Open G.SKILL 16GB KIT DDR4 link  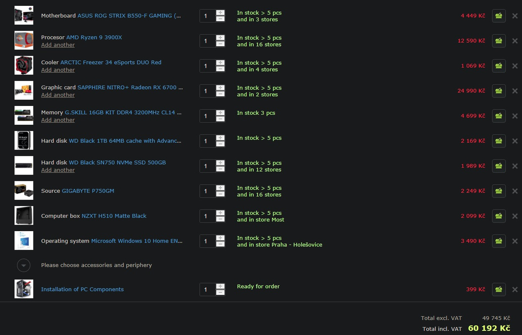click(x=123, y=113)
